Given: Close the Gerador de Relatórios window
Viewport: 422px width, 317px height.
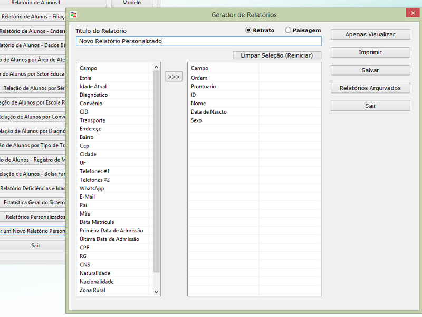Looking at the screenshot, I should tap(409, 13).
